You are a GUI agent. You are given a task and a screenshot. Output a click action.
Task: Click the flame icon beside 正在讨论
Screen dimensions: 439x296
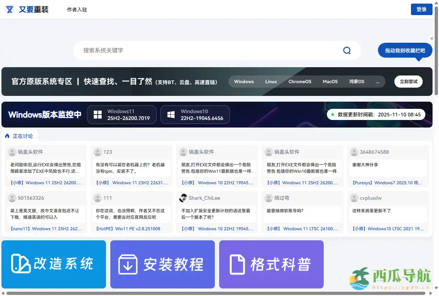tap(7, 136)
